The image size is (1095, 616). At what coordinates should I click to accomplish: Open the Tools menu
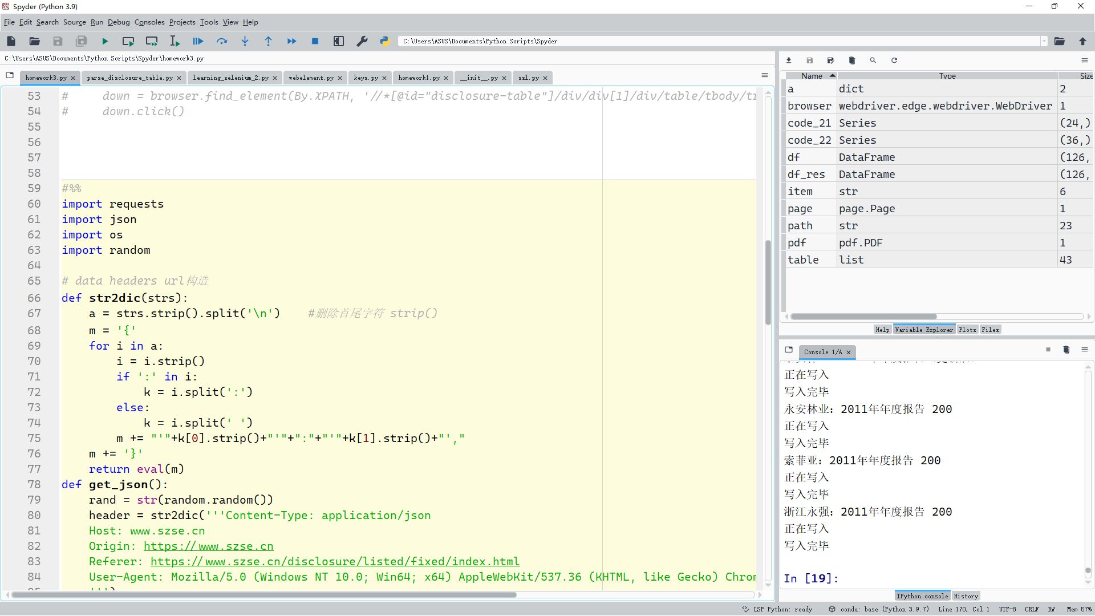pyautogui.click(x=209, y=22)
